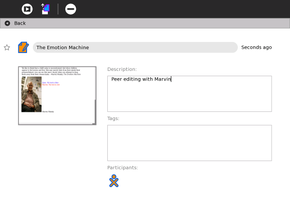This screenshot has width=290, height=217.
Task: Click the Write activity icon beside title
Action: (x=23, y=47)
